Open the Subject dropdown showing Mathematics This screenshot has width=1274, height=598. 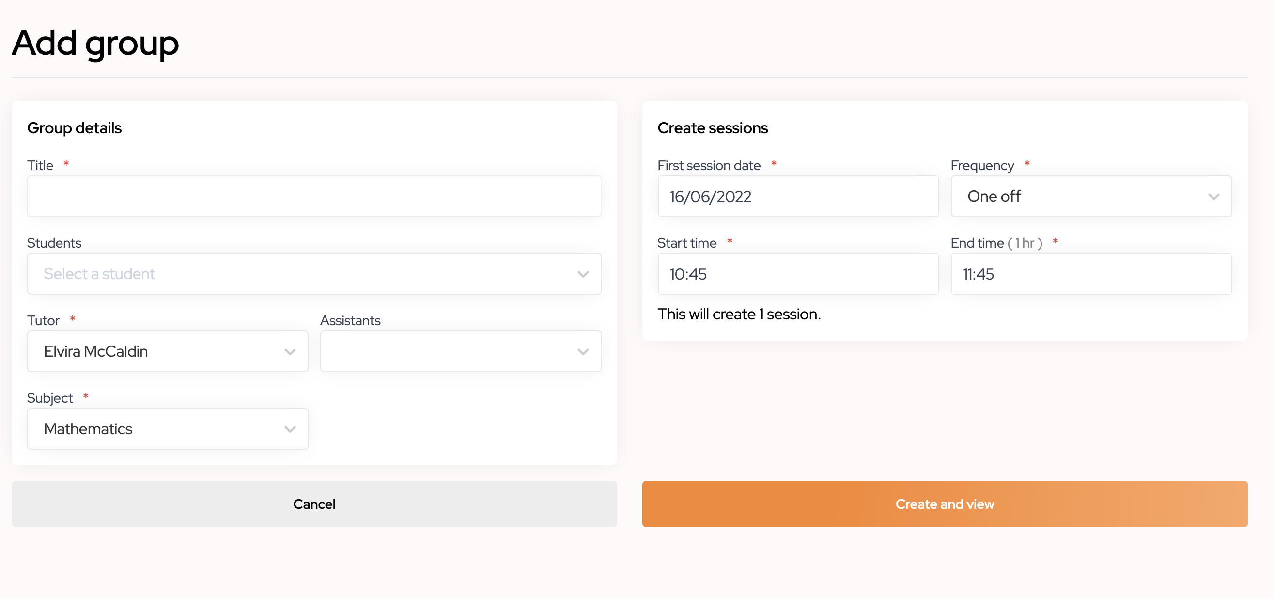pos(168,429)
